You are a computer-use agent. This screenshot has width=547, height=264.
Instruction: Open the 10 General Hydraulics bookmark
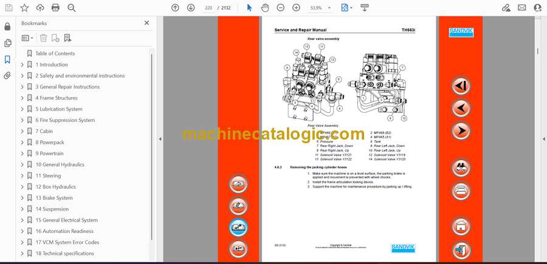tap(60, 164)
